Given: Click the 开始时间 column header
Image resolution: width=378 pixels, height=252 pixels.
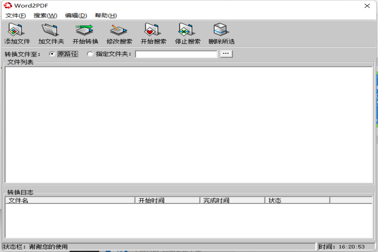Looking at the screenshot, I should (167, 200).
